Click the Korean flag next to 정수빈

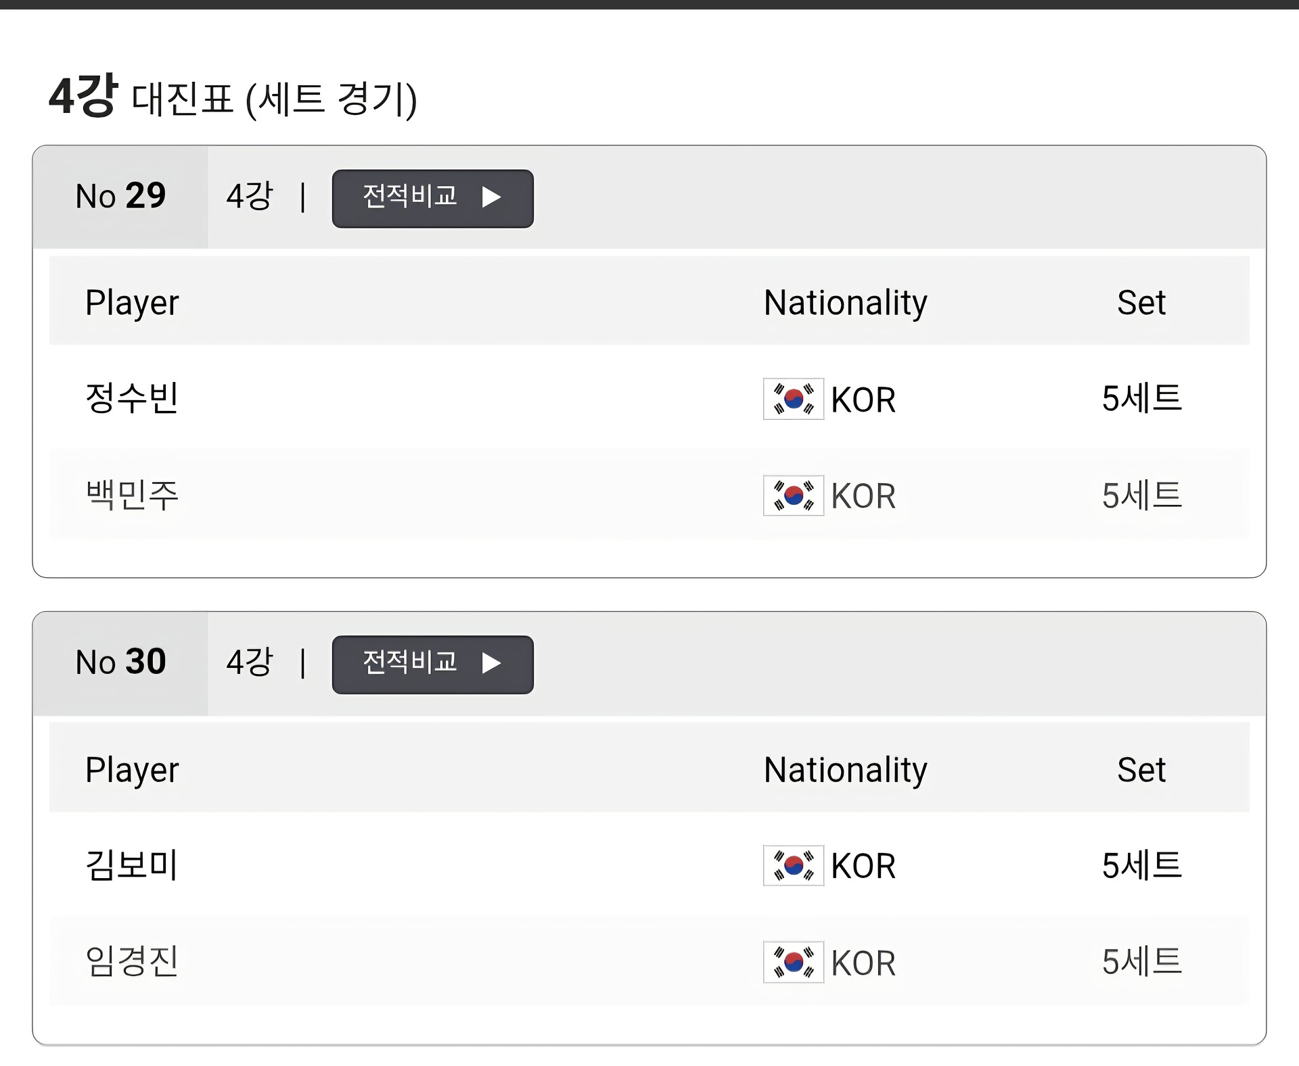coord(793,399)
